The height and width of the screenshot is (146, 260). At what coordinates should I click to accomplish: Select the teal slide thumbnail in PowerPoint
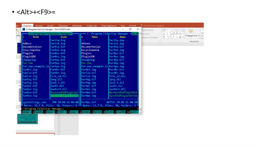[27, 119]
